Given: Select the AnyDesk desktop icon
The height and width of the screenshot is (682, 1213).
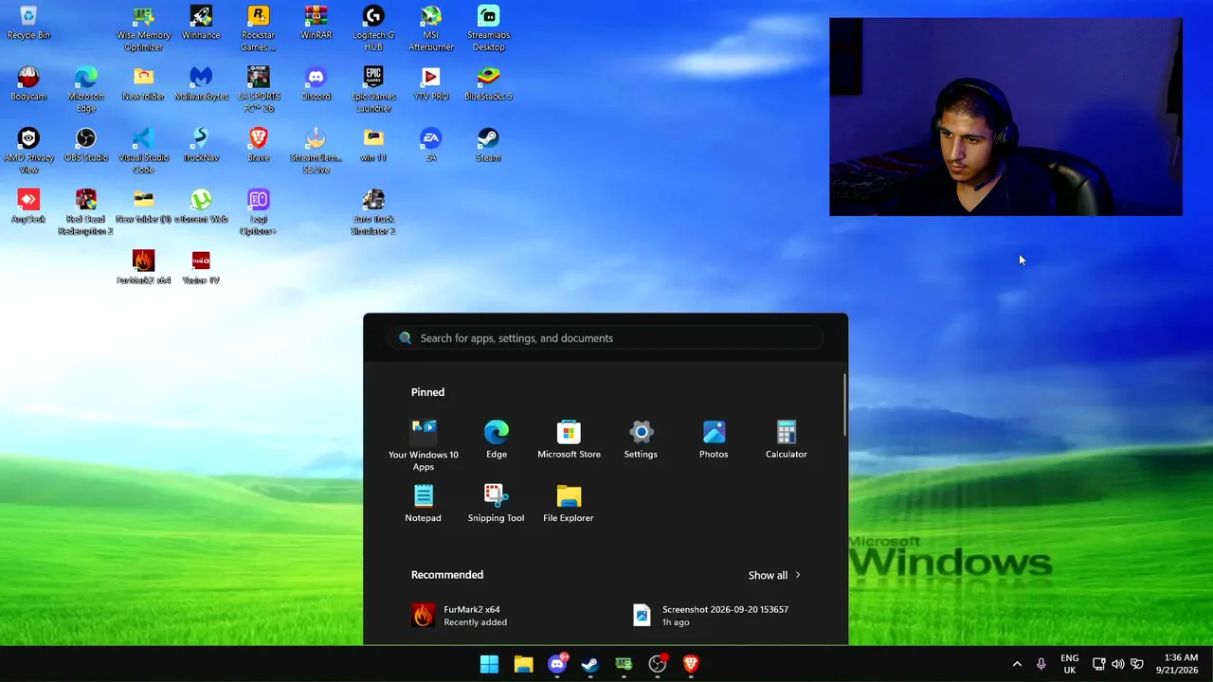Looking at the screenshot, I should point(28,206).
